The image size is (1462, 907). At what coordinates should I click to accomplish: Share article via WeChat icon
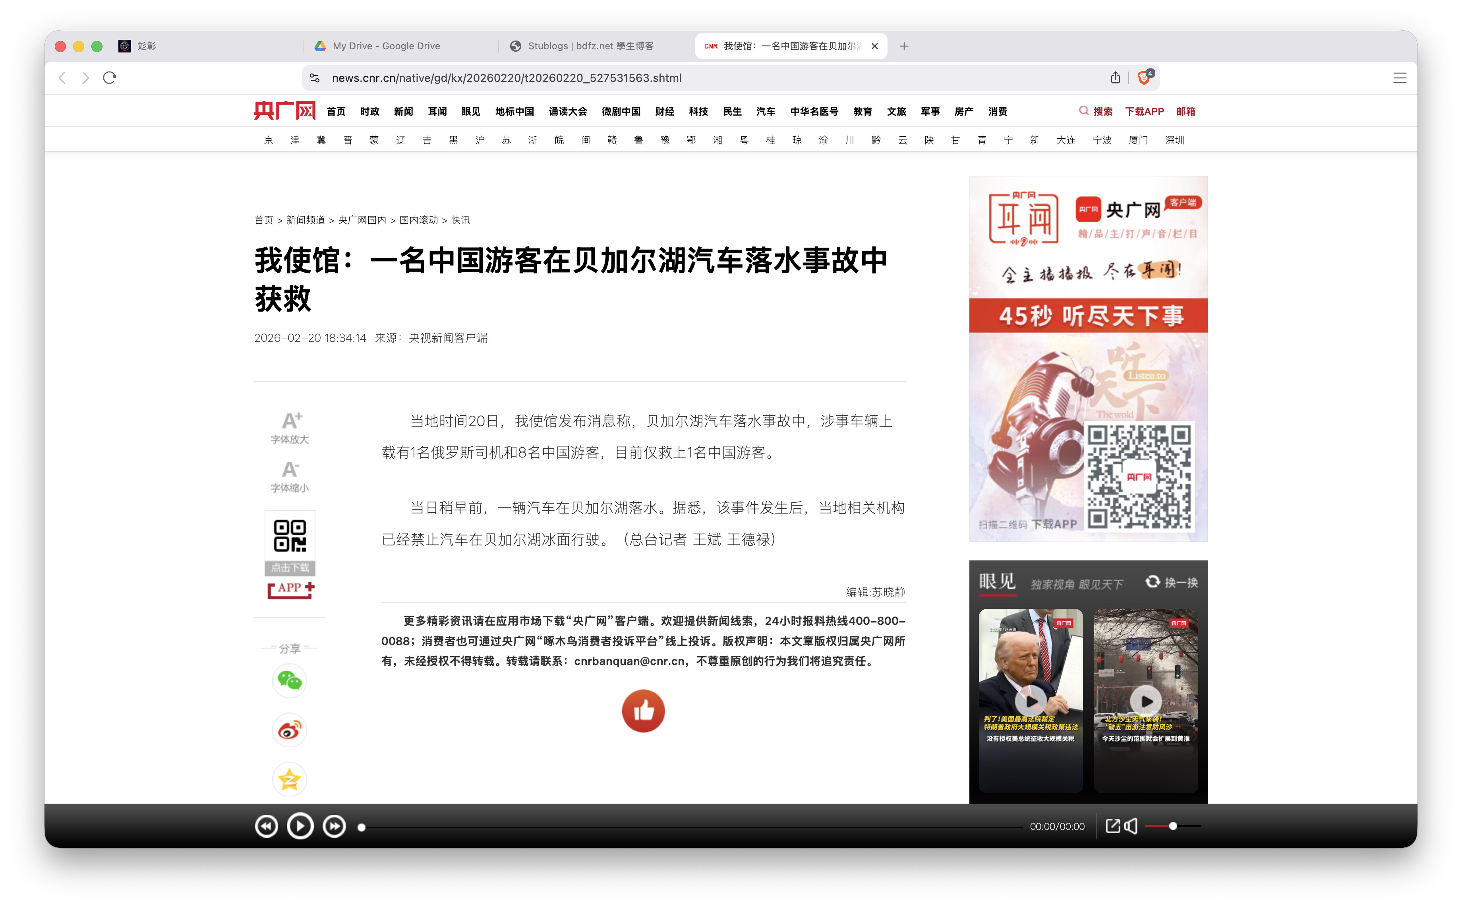click(290, 681)
